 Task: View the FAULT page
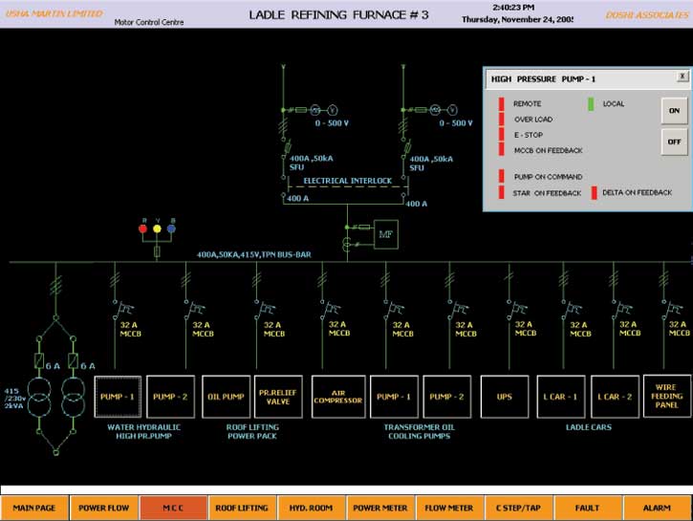coord(587,508)
